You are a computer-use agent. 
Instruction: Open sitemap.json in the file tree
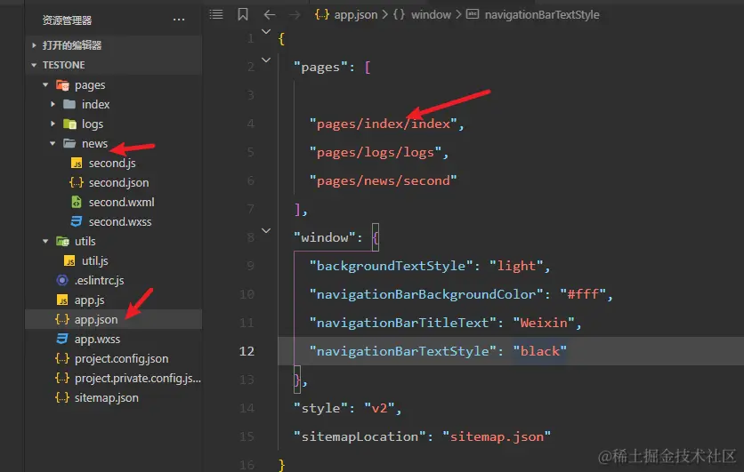[106, 397]
